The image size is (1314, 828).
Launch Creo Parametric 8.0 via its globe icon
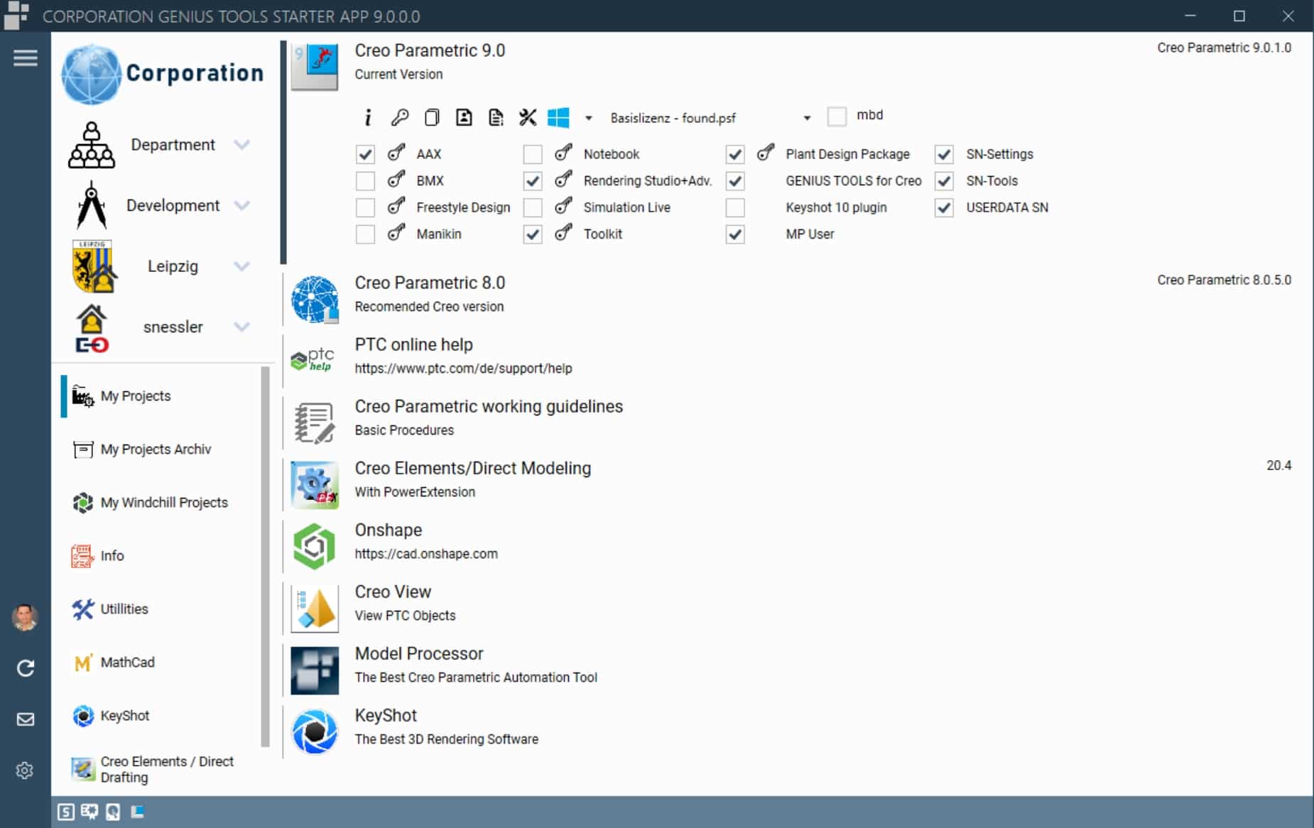(315, 299)
